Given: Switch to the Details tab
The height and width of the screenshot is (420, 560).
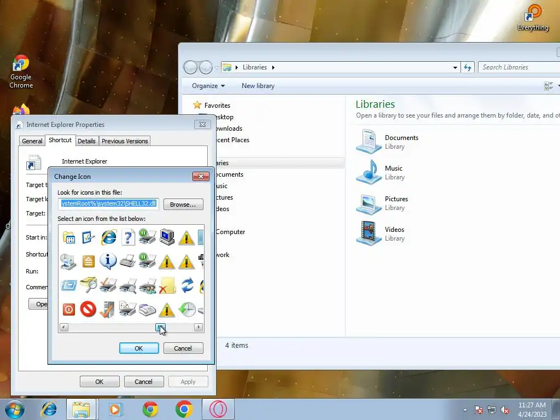Looking at the screenshot, I should click(86, 141).
